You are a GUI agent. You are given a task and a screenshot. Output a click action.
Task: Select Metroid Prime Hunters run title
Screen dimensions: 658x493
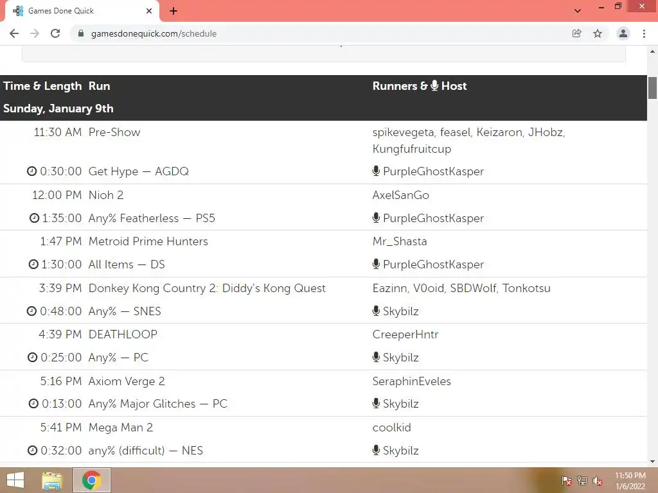(x=148, y=241)
